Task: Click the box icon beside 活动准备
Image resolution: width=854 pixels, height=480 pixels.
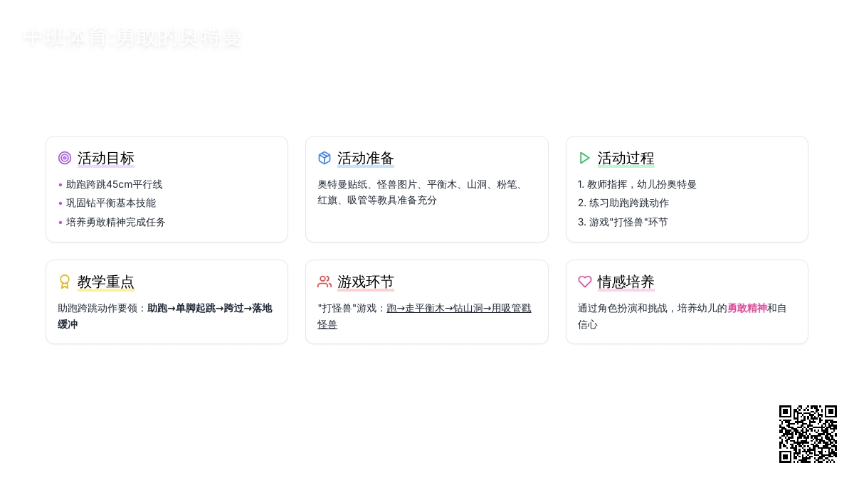Action: (x=325, y=158)
